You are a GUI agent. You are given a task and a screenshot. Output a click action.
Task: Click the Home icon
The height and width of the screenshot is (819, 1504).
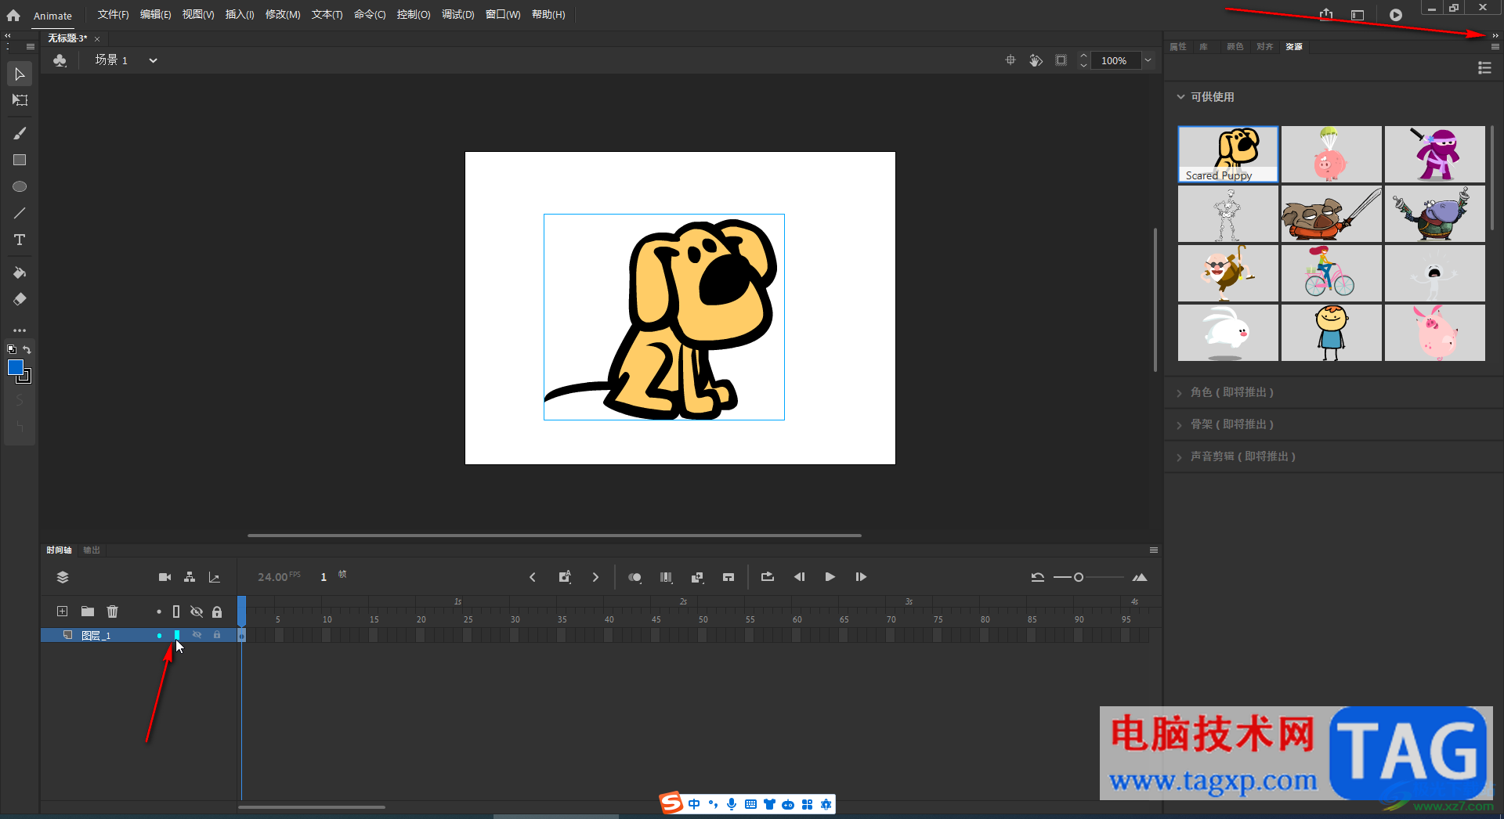[13, 15]
